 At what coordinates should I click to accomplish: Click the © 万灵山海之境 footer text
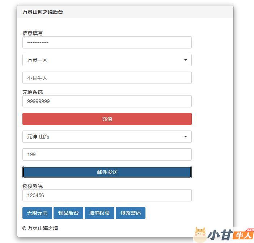(40, 228)
